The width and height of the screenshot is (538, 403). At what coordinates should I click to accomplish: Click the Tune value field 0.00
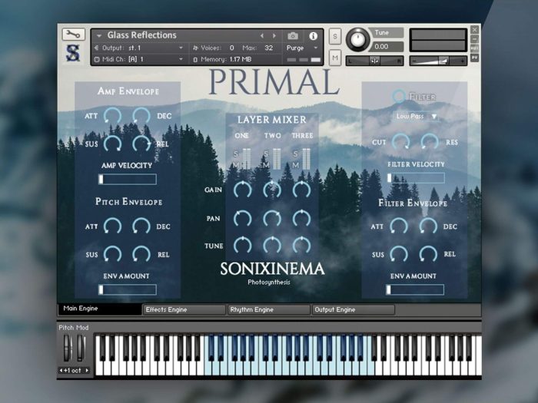tap(386, 47)
